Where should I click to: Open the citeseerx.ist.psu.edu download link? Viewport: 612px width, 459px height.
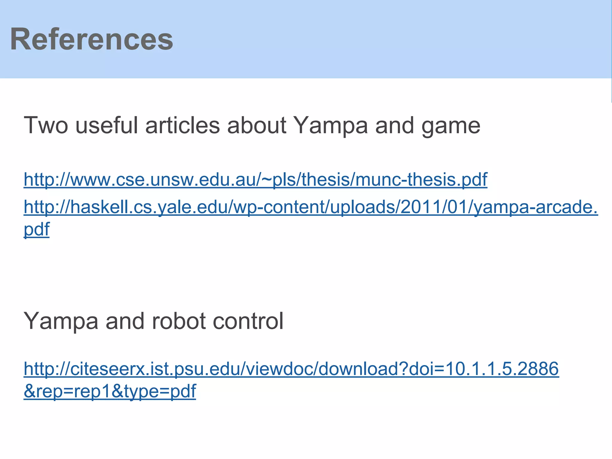[291, 369]
